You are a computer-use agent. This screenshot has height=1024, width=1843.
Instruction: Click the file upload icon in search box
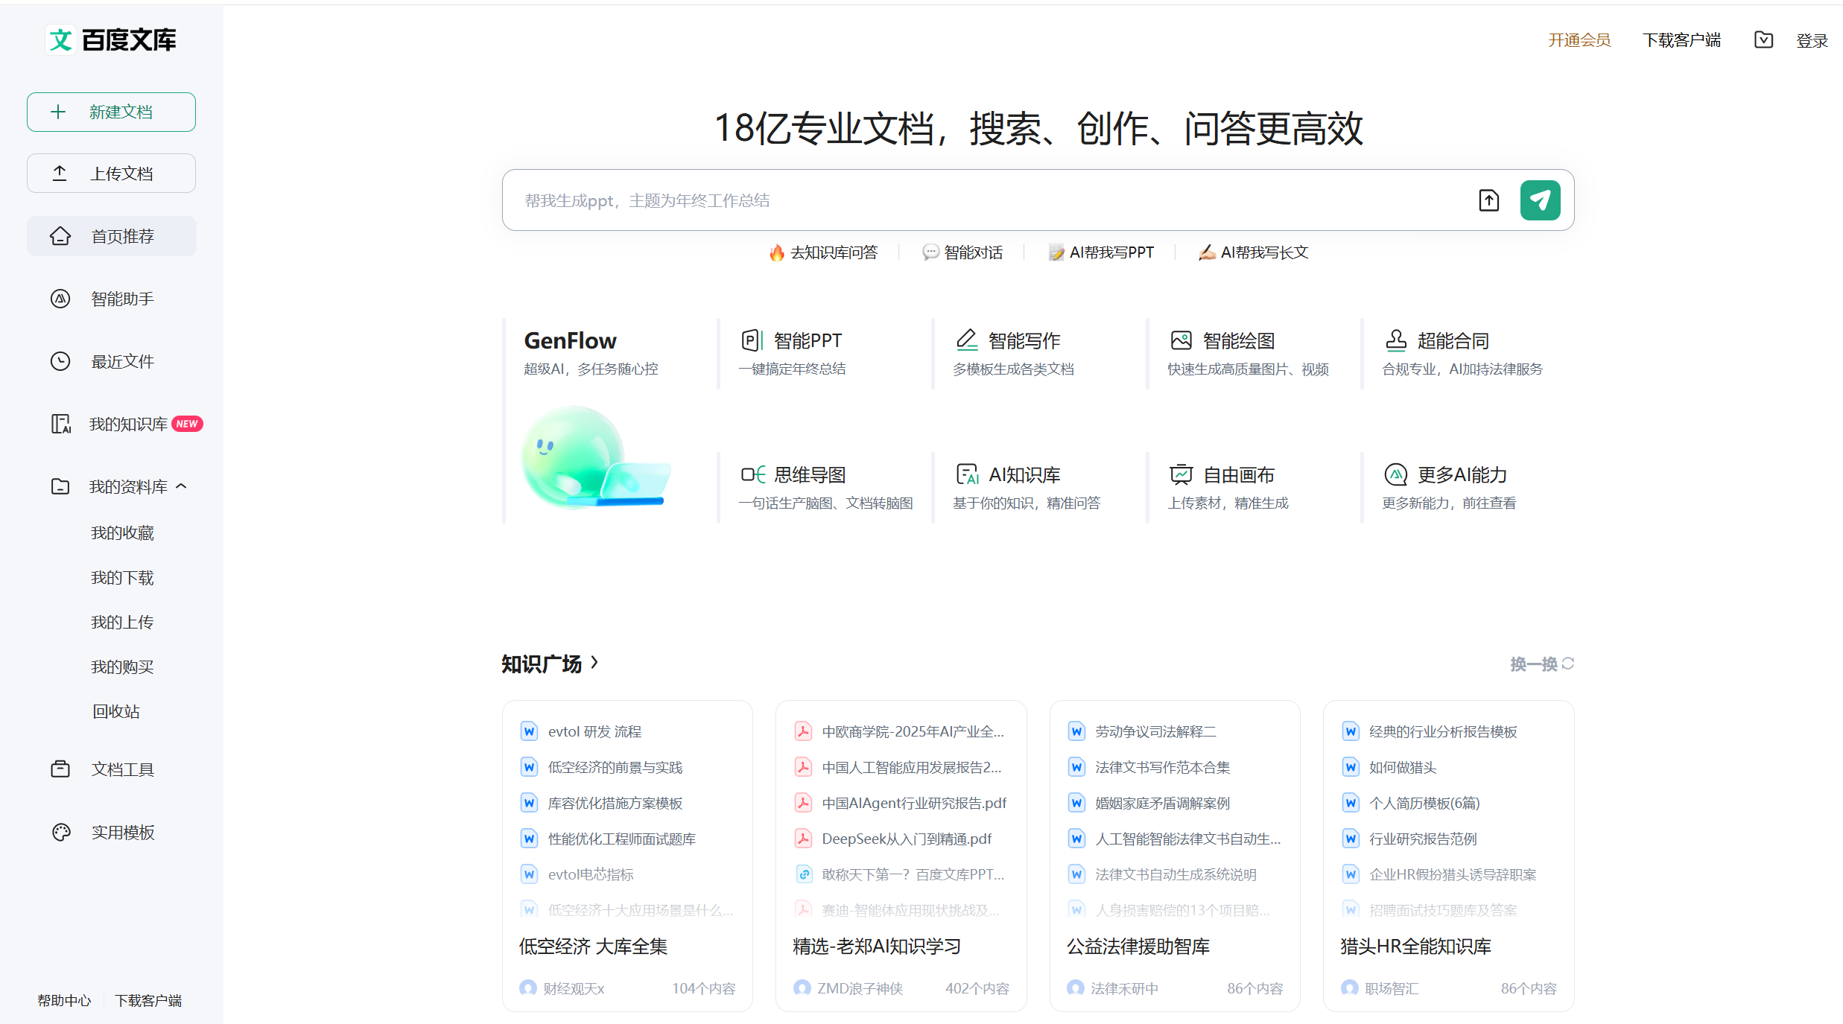click(x=1488, y=200)
